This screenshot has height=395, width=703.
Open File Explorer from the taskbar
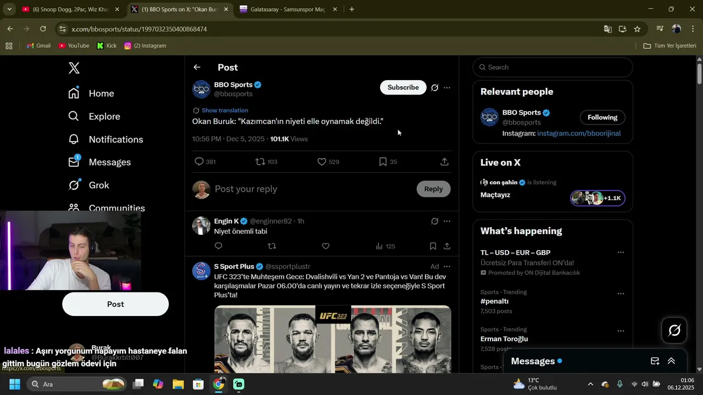pos(178,384)
